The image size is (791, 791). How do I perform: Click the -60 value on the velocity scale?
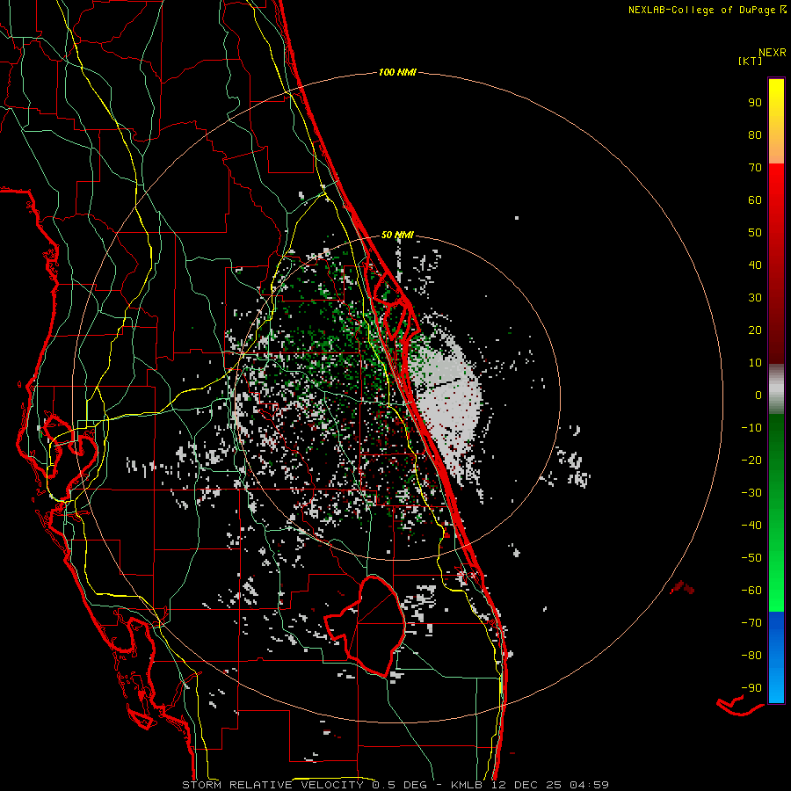click(751, 591)
